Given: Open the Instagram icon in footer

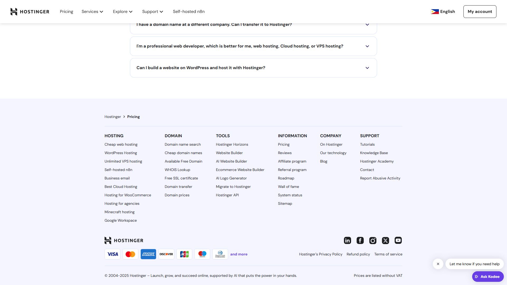Looking at the screenshot, I should click(x=373, y=240).
